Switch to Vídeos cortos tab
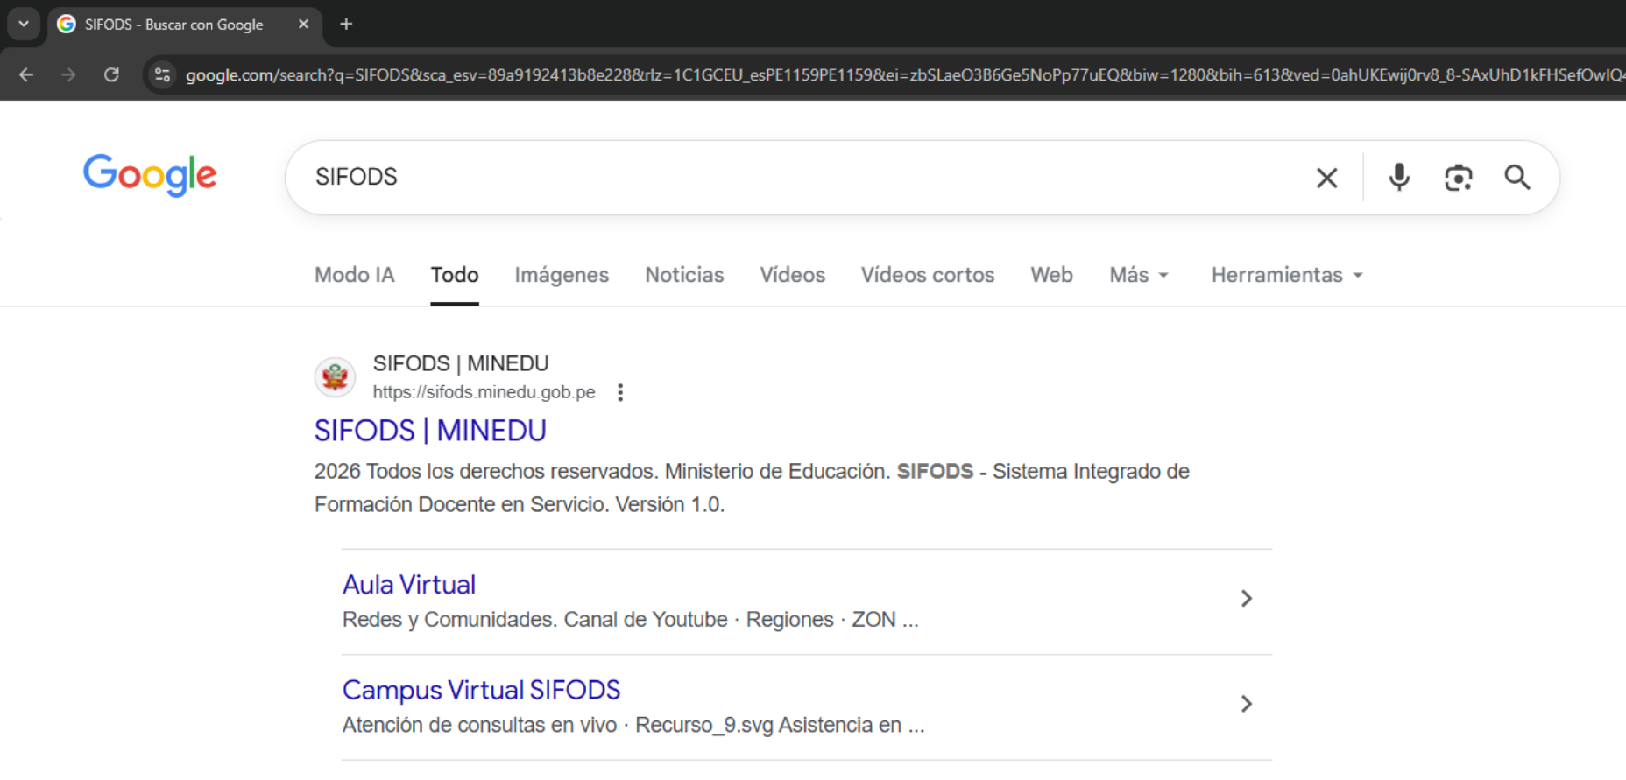Viewport: 1626px width, 780px height. pyautogui.click(x=927, y=275)
